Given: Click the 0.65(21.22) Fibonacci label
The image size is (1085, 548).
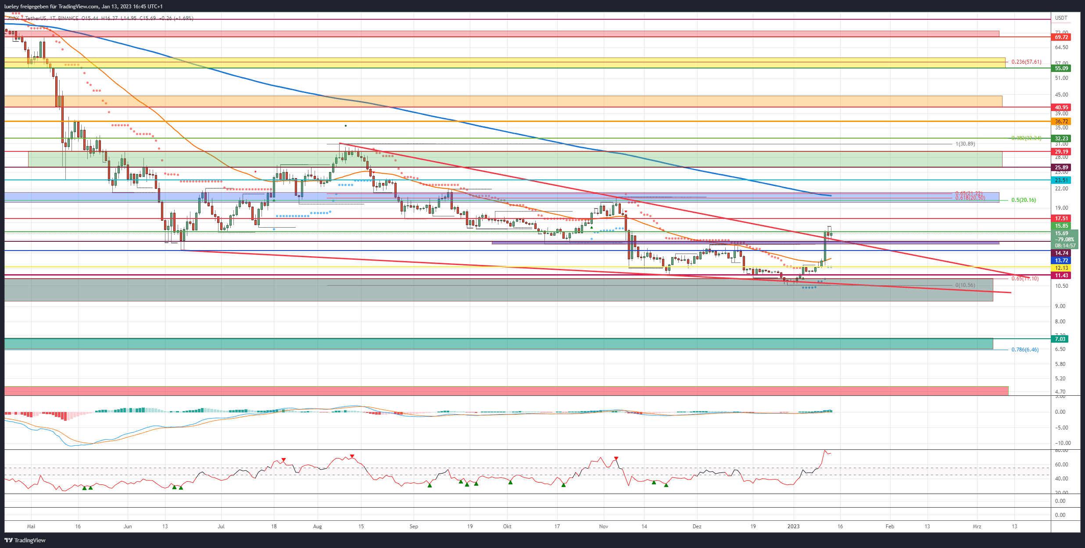Looking at the screenshot, I should (969, 193).
